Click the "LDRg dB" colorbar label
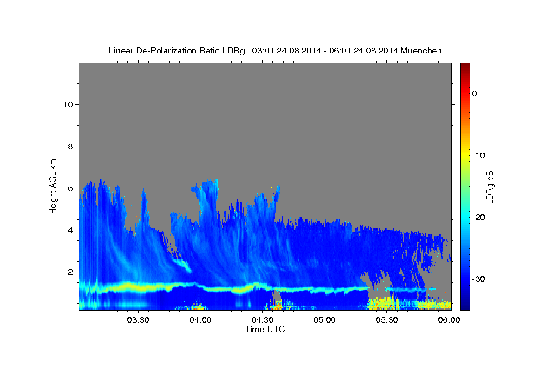This screenshot has width=558, height=372. (x=489, y=186)
